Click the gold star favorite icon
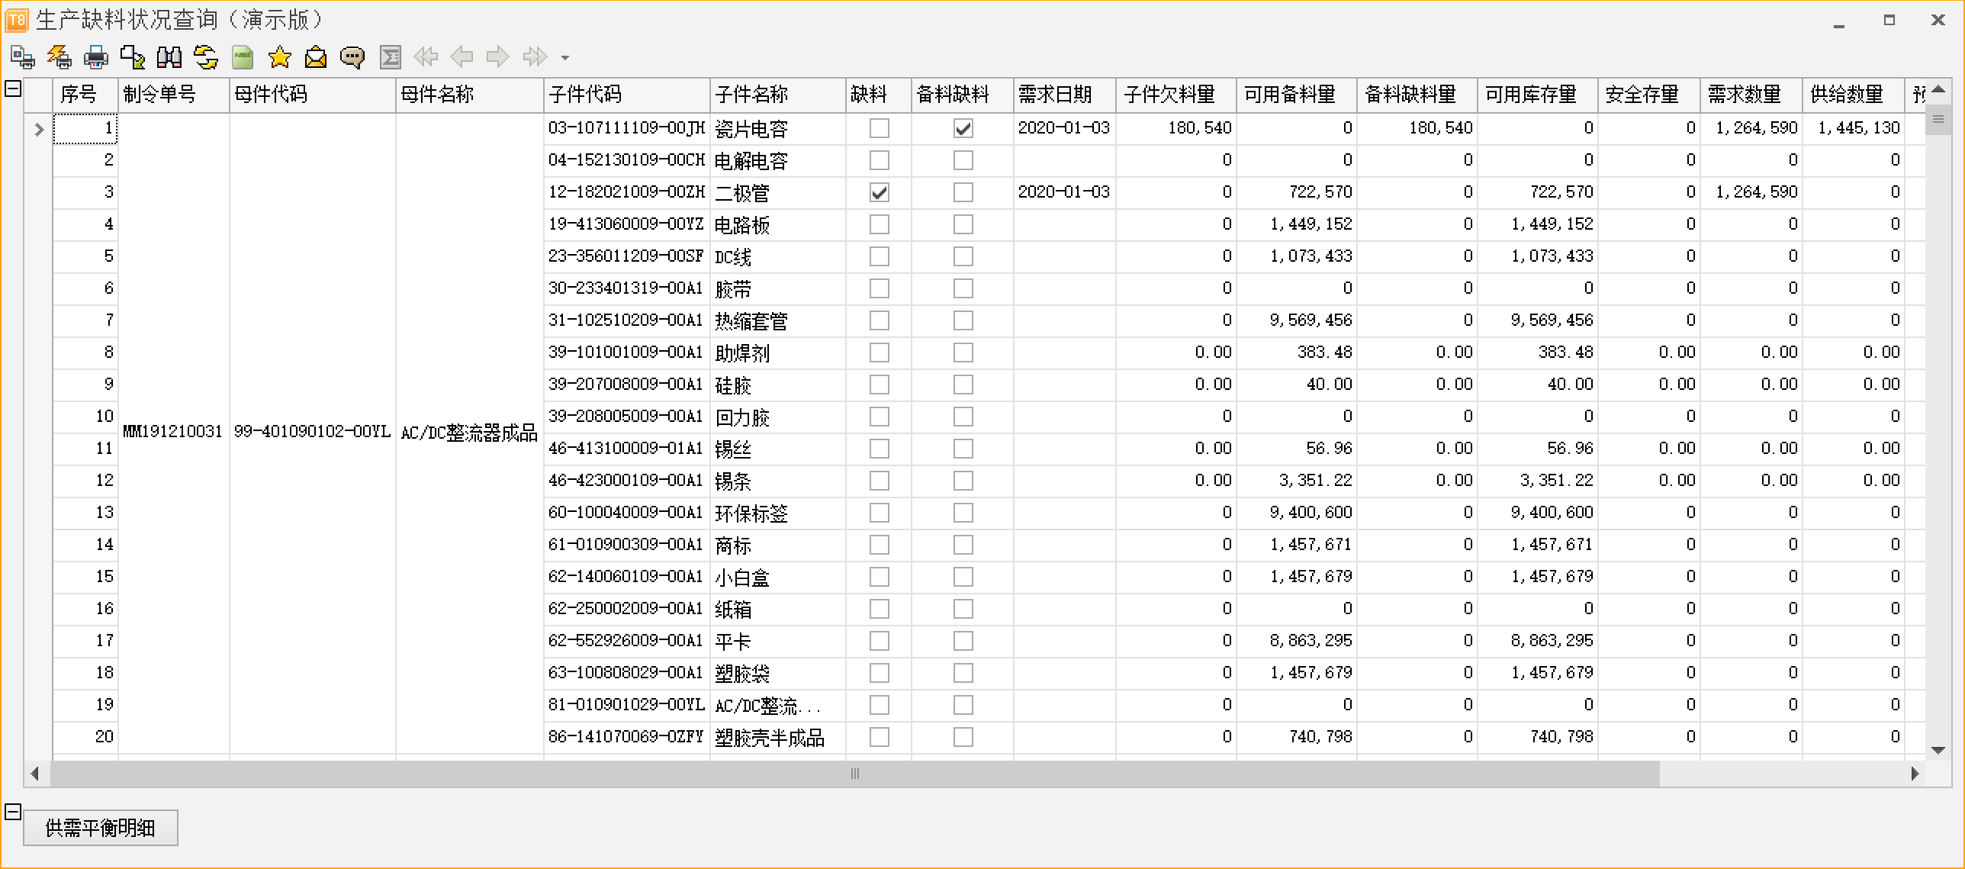This screenshot has height=869, width=1965. click(279, 57)
